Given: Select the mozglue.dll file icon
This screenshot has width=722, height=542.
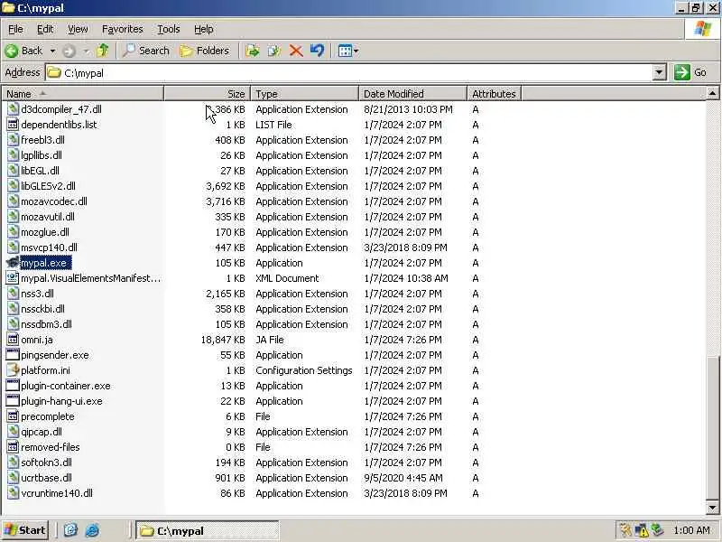Looking at the screenshot, I should coord(13,232).
